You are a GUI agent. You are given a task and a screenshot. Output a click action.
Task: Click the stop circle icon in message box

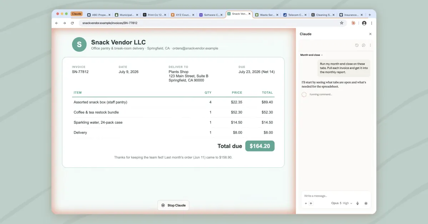tap(366, 203)
